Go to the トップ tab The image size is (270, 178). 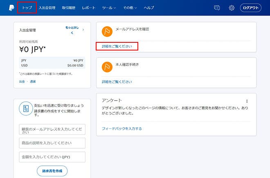pyautogui.click(x=27, y=8)
